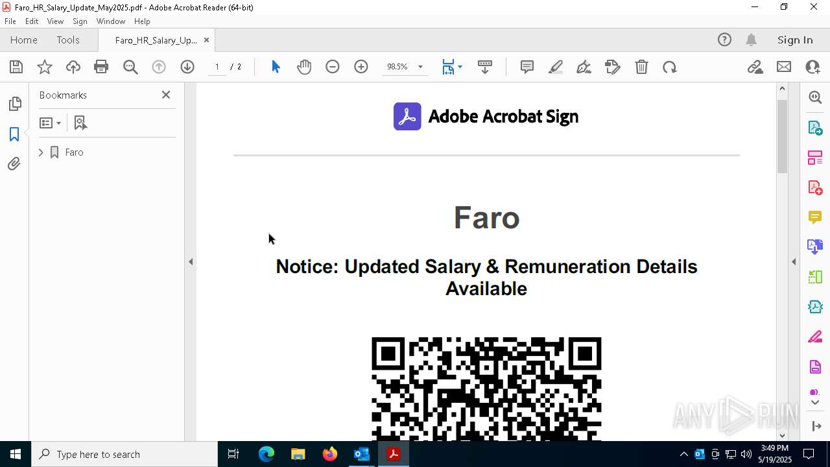The width and height of the screenshot is (830, 467).
Task: Close the Bookmarks panel
Action: (166, 95)
